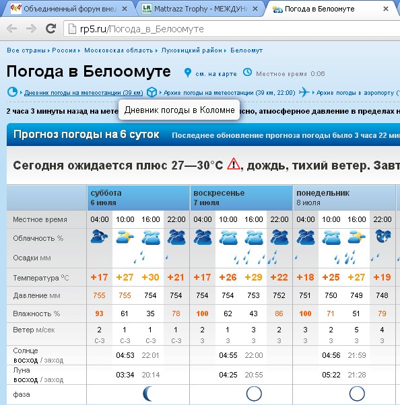Click the Прогноз погоды на 6 суток heading
Image resolution: width=400 pixels, height=405 pixels.
pos(86,135)
